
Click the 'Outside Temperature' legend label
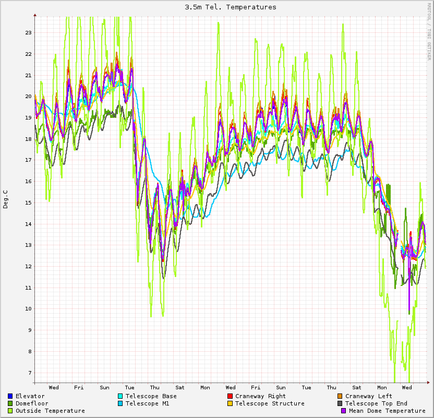50,411
